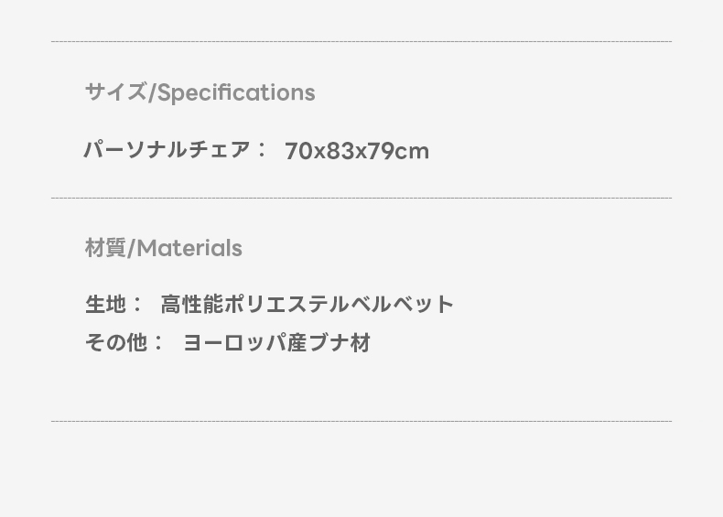723x517 pixels.
Task: Click the divider line above サイズ section
Action: (x=361, y=41)
